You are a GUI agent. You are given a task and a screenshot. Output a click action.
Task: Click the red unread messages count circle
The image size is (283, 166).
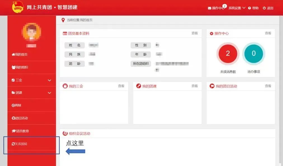pos(228,54)
